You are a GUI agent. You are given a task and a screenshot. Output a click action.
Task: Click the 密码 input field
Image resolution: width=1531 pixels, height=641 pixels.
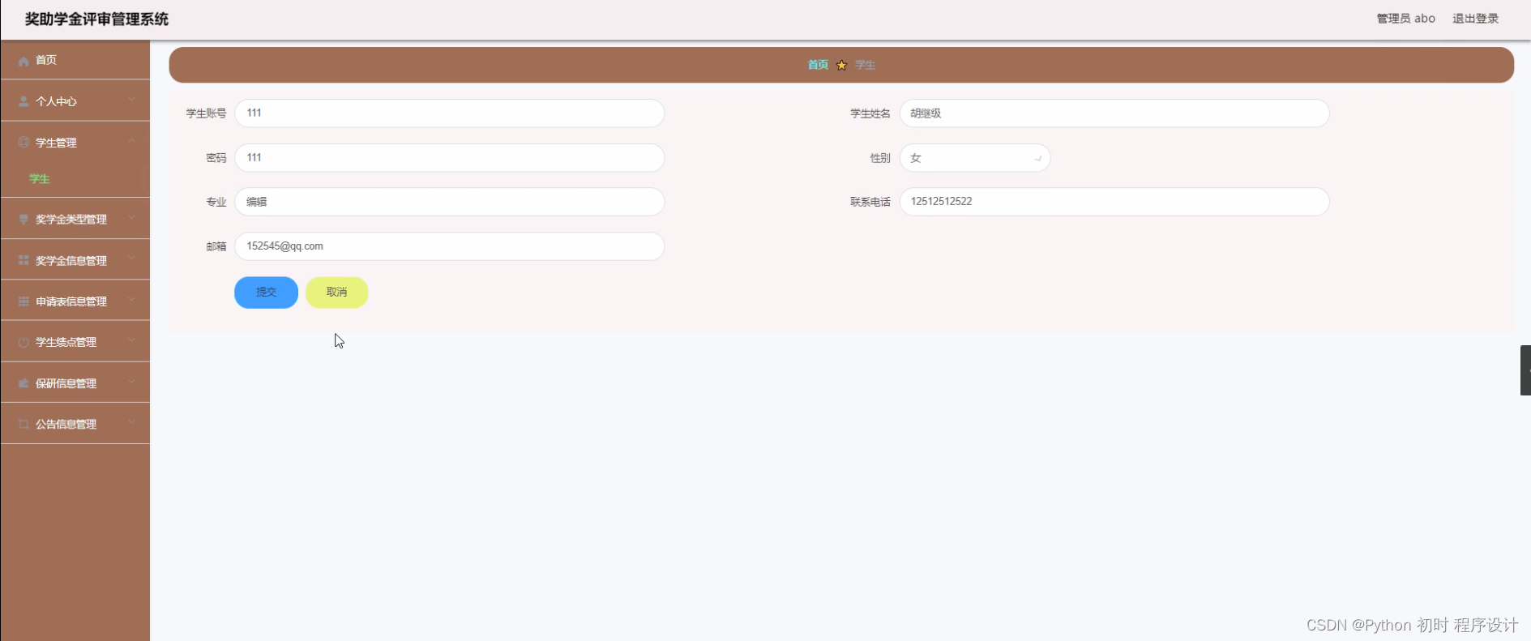pyautogui.click(x=450, y=158)
